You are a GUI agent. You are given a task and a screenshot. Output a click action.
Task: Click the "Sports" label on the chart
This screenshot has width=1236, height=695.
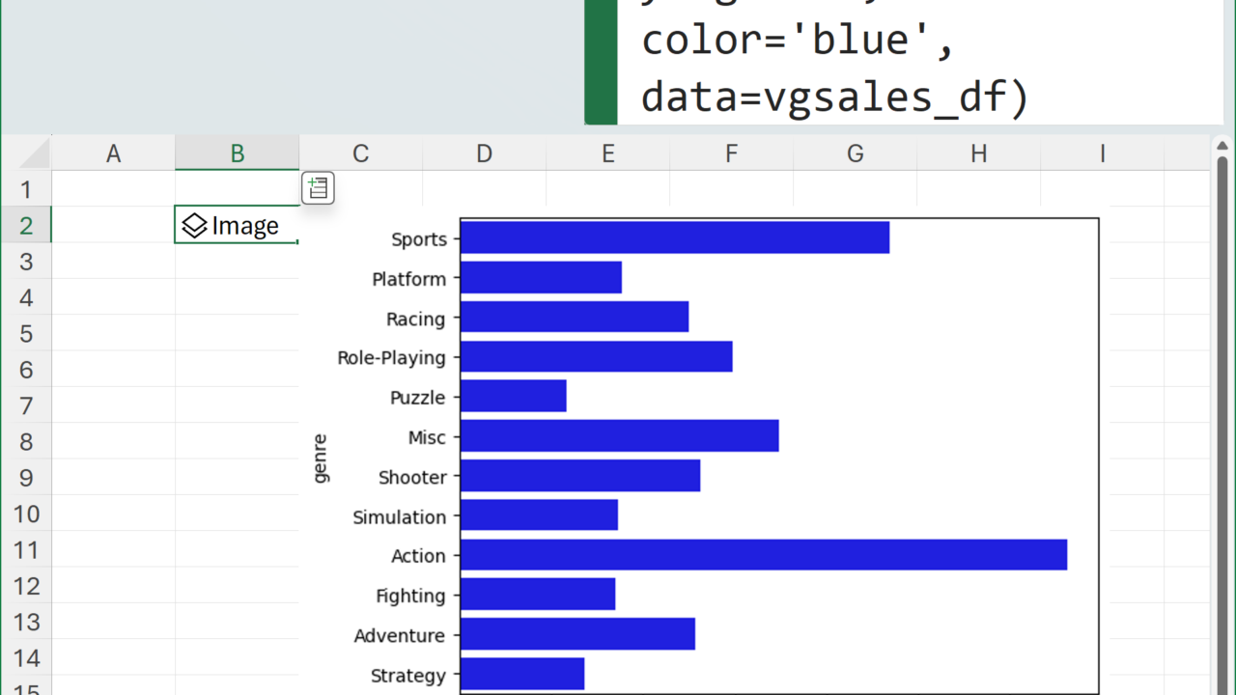coord(419,239)
